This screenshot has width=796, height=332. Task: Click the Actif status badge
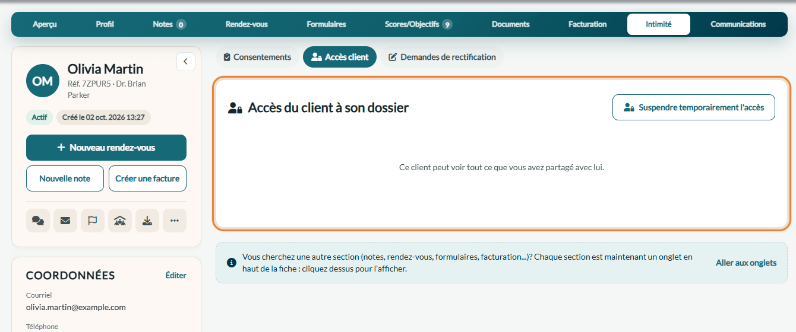tap(39, 117)
